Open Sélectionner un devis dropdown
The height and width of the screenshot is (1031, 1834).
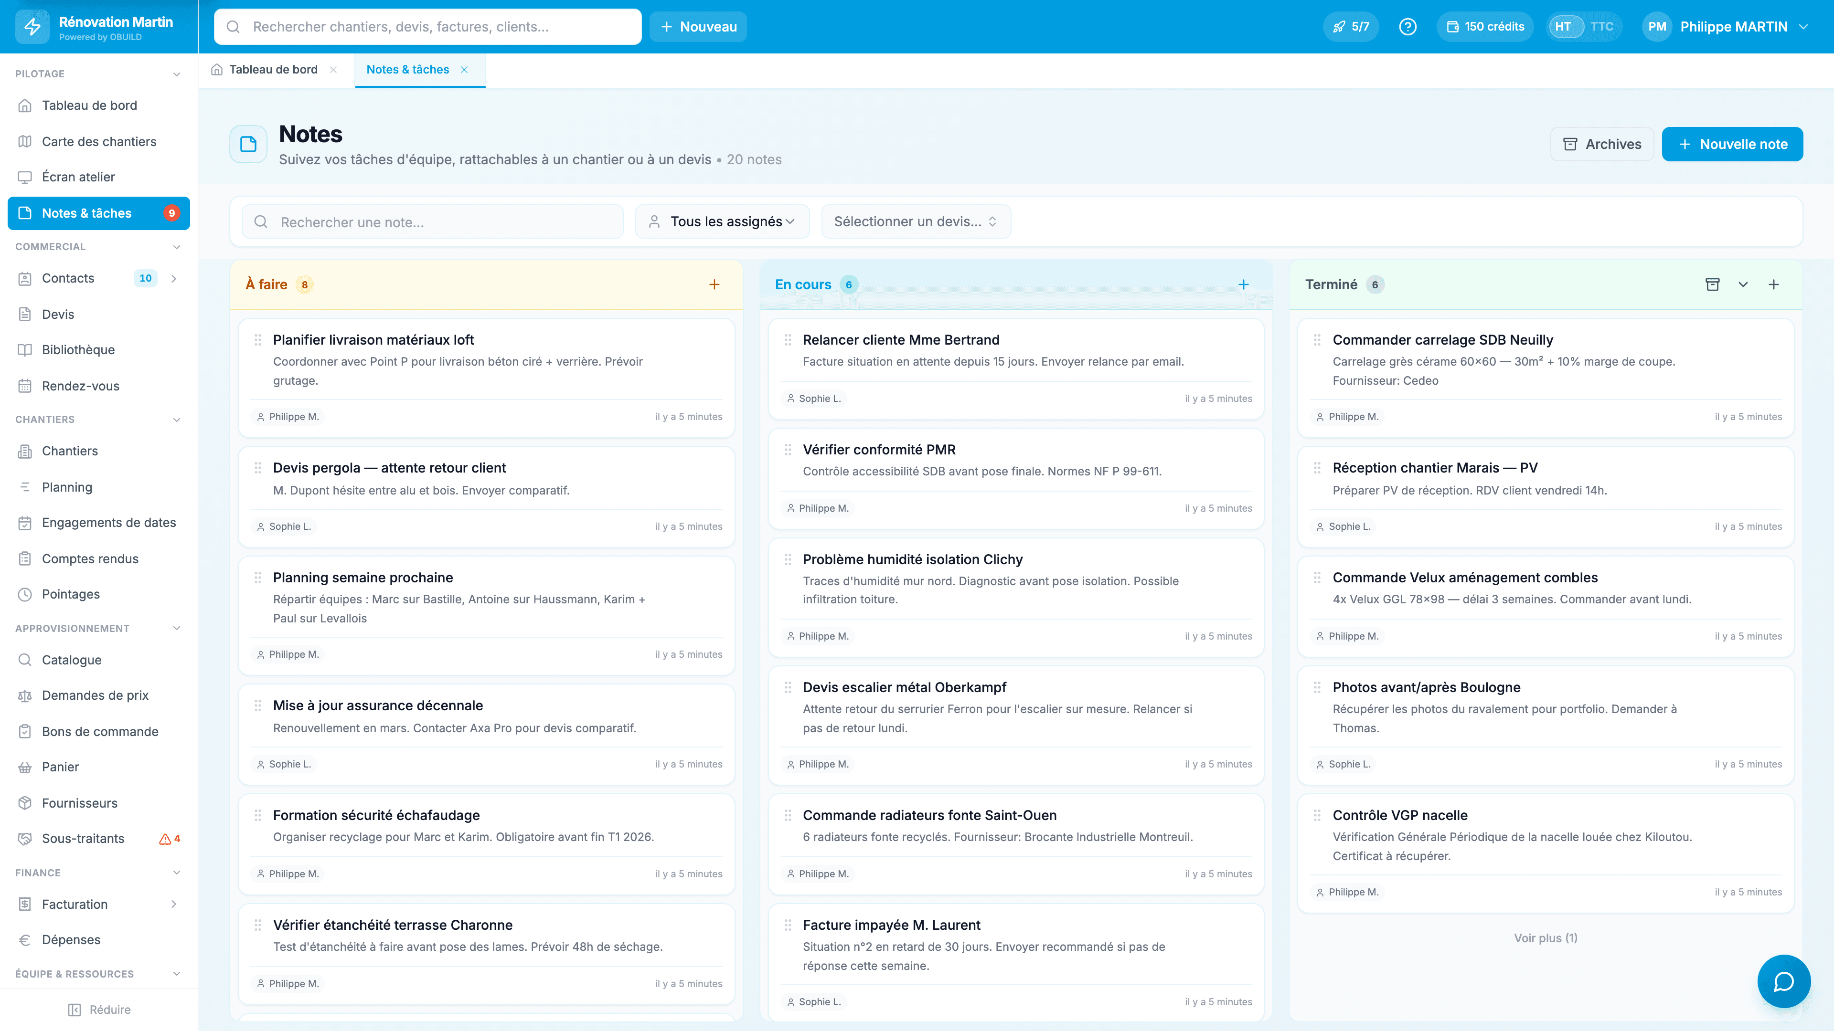click(x=916, y=221)
